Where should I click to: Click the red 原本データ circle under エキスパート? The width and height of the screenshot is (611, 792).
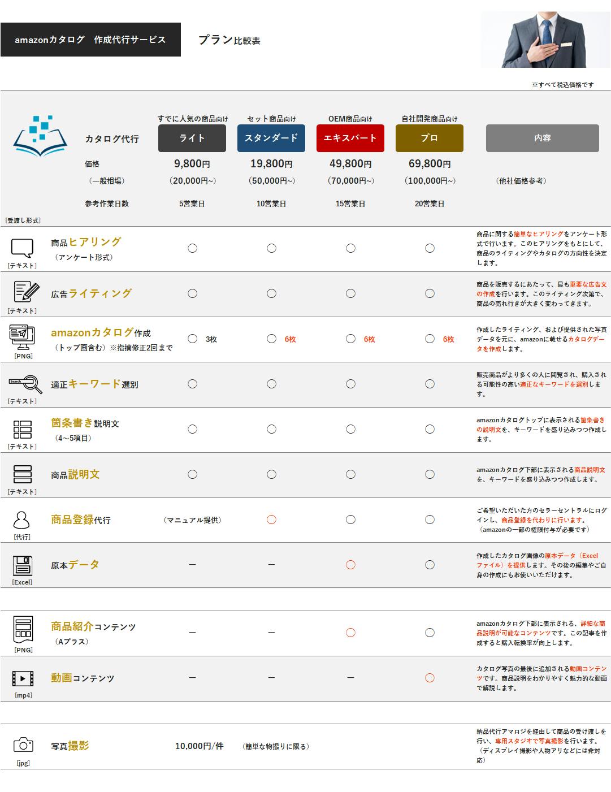click(350, 565)
